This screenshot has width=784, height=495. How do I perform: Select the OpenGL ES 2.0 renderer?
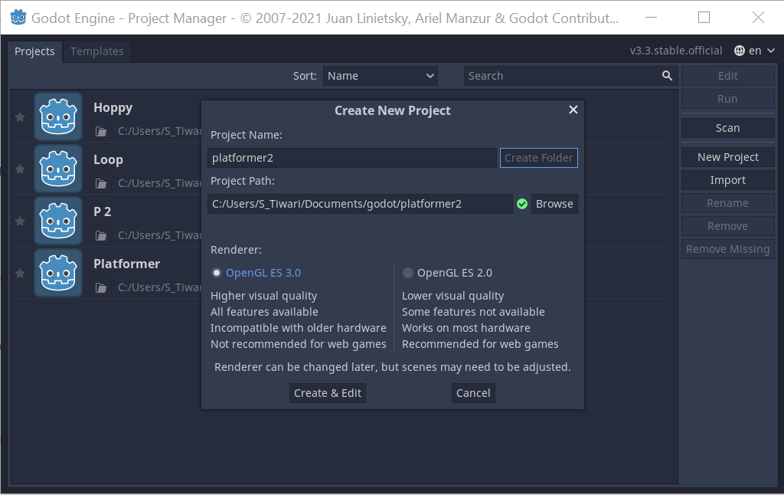click(x=447, y=273)
